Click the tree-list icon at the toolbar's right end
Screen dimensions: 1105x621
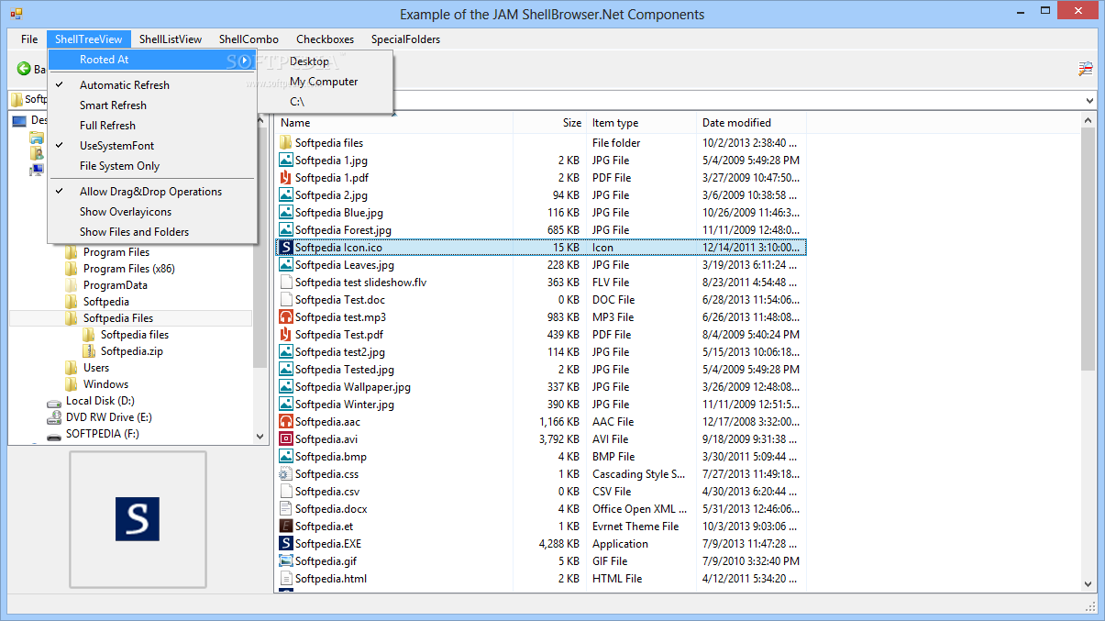point(1086,69)
